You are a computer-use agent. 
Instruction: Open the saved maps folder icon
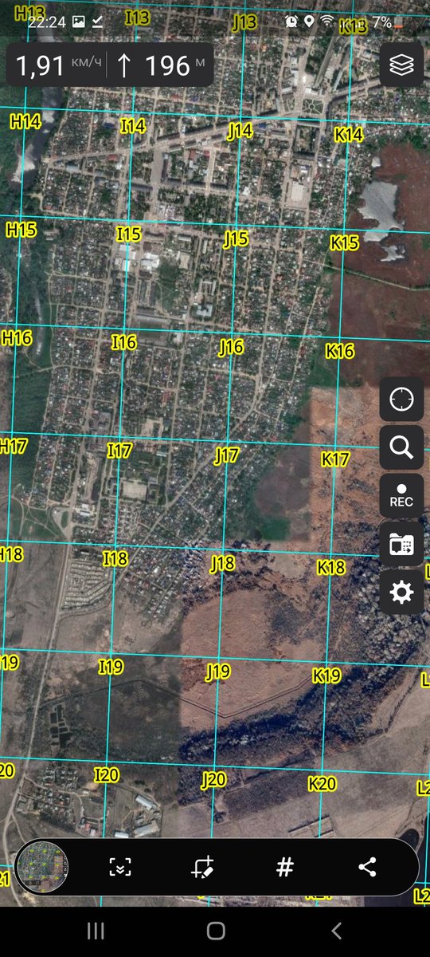coord(401,545)
